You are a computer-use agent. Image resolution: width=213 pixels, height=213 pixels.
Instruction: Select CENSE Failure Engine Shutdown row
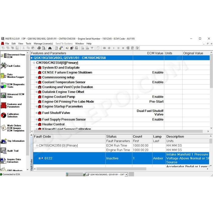point(120,72)
